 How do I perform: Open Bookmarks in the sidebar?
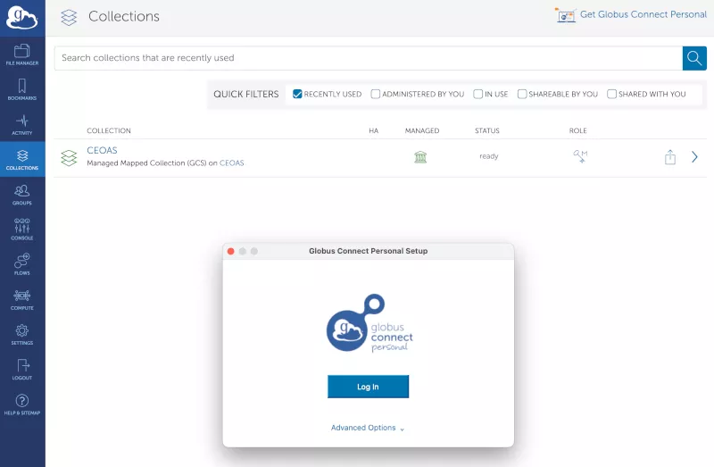point(21,89)
